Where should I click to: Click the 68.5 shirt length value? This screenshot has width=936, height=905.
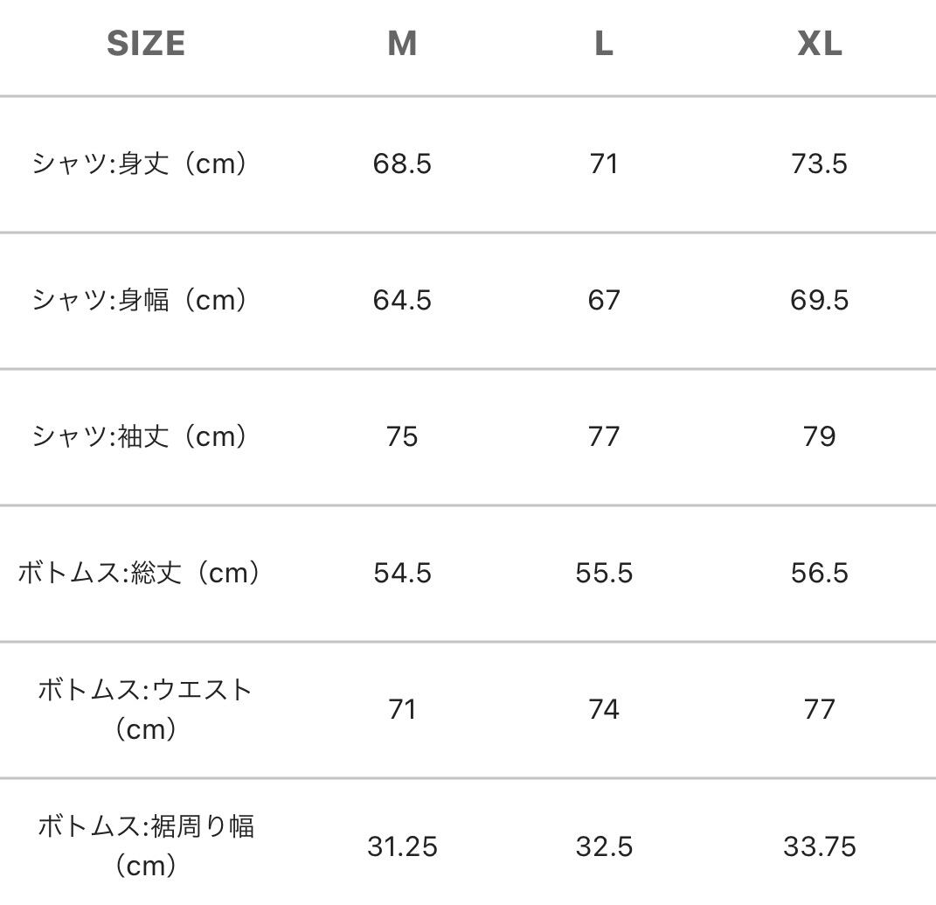[x=402, y=164]
